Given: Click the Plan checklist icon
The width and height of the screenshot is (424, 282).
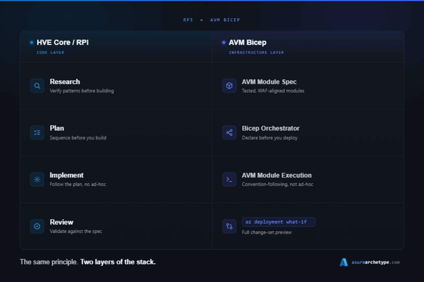Looking at the screenshot, I should tap(37, 133).
